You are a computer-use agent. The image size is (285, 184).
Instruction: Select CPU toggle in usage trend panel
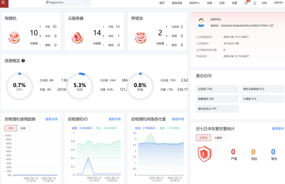pos(11,128)
